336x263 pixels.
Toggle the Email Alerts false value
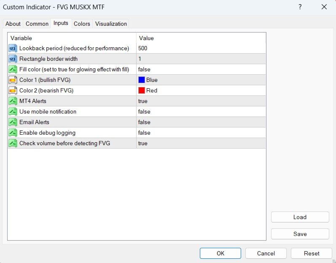(x=201, y=122)
